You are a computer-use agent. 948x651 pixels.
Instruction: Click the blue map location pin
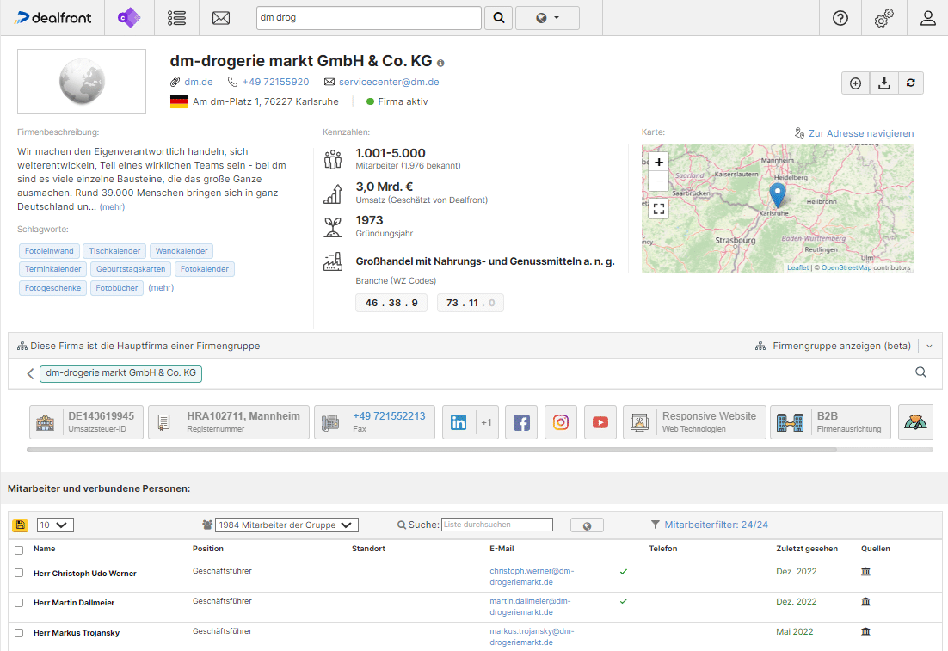pos(778,196)
